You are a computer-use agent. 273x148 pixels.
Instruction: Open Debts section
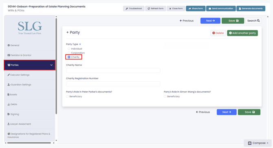(x=30, y=104)
